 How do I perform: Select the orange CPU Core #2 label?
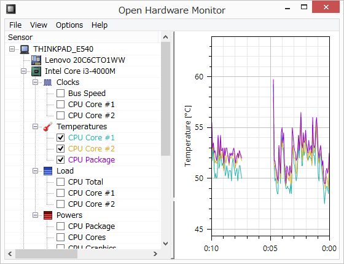coord(92,149)
